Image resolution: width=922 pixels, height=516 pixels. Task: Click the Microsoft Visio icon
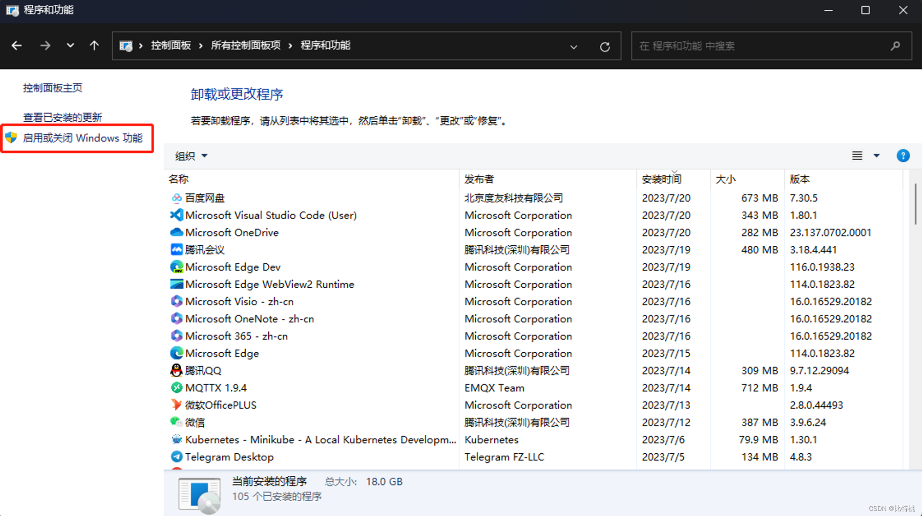click(x=177, y=302)
